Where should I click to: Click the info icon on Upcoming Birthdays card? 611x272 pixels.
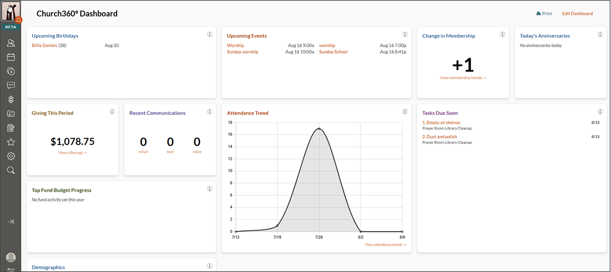(x=209, y=35)
